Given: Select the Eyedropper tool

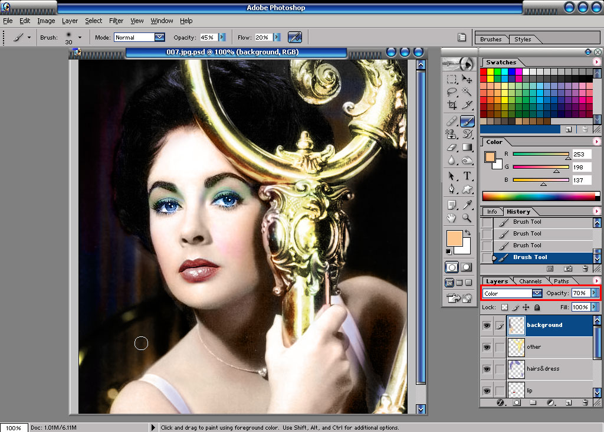Looking at the screenshot, I should tap(467, 205).
